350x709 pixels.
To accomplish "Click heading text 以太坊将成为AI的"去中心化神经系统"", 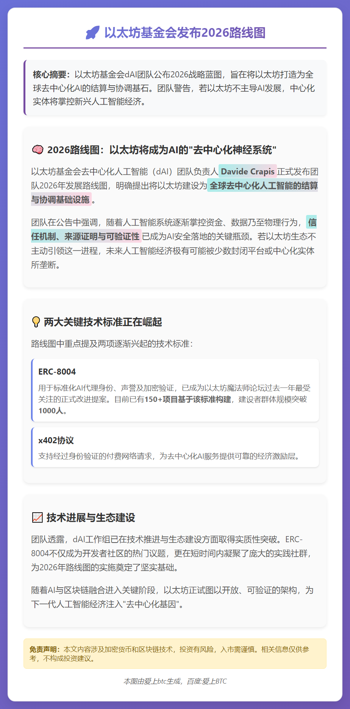I will pyautogui.click(x=193, y=150).
